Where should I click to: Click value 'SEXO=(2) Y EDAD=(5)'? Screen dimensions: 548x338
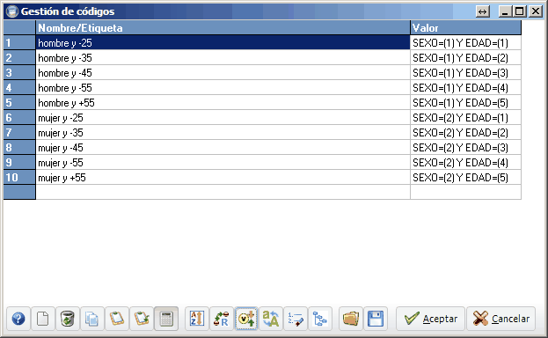tap(465, 178)
